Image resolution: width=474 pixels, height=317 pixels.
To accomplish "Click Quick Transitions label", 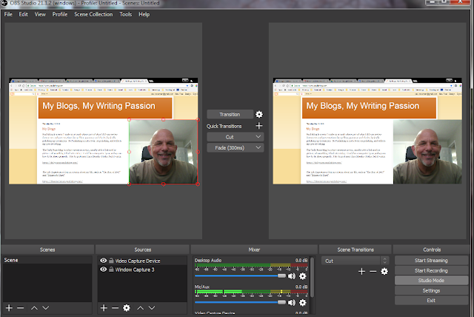I will 224,126.
